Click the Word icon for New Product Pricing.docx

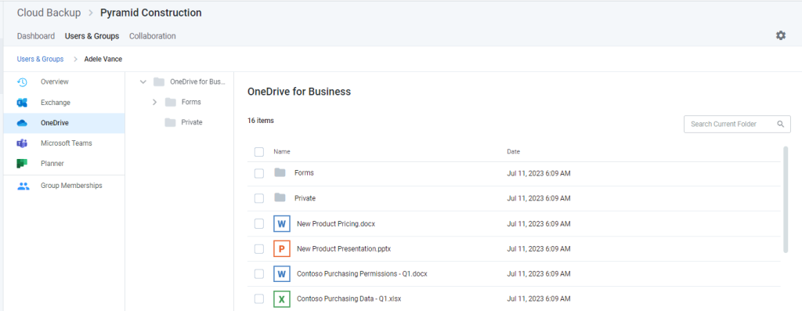(x=281, y=223)
